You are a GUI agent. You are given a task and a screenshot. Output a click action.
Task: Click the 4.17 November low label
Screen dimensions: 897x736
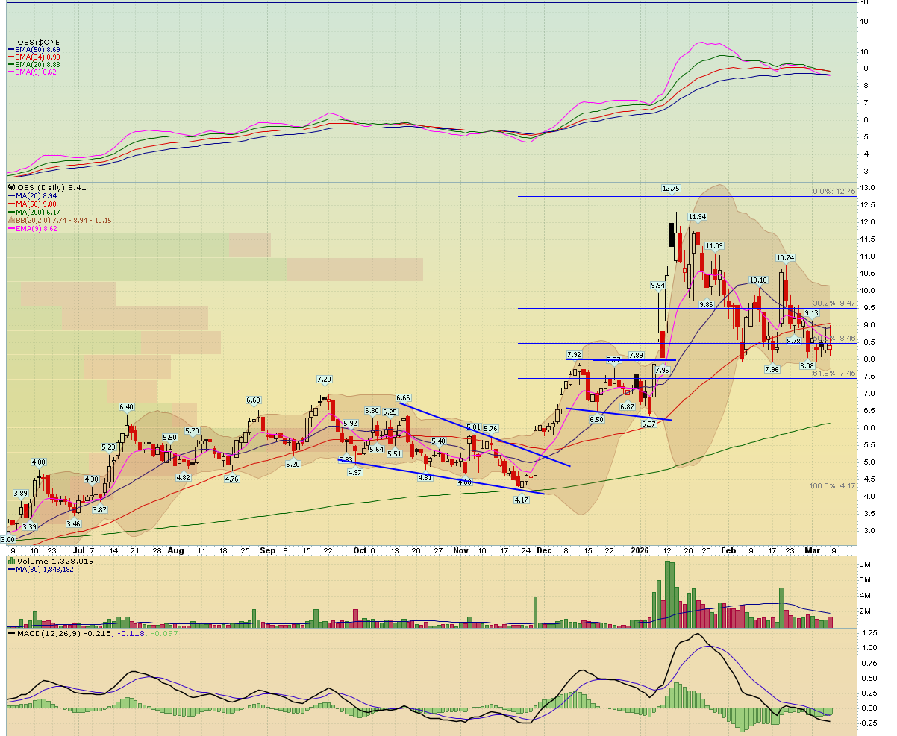(521, 500)
